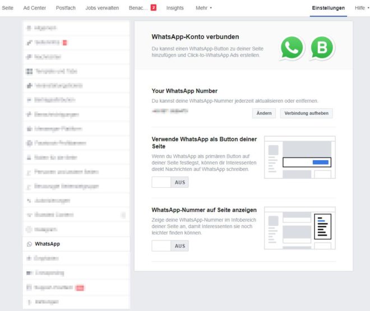Click the Your WhatsApp Number heading
The width and height of the screenshot is (370, 311).
(184, 91)
